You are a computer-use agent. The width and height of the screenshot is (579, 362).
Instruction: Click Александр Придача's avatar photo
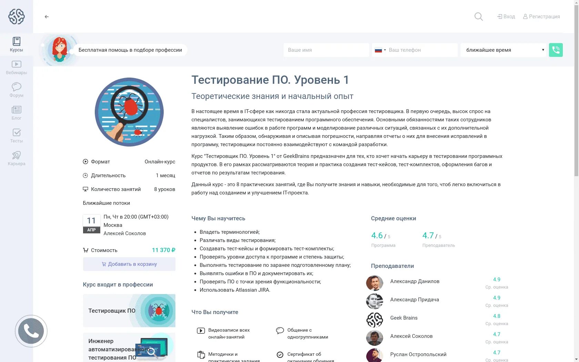coord(375,301)
